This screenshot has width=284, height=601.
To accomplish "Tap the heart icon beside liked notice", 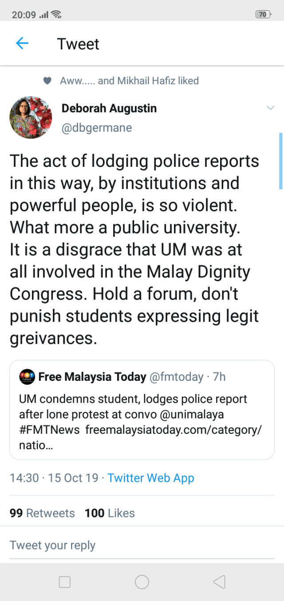I will 47,81.
